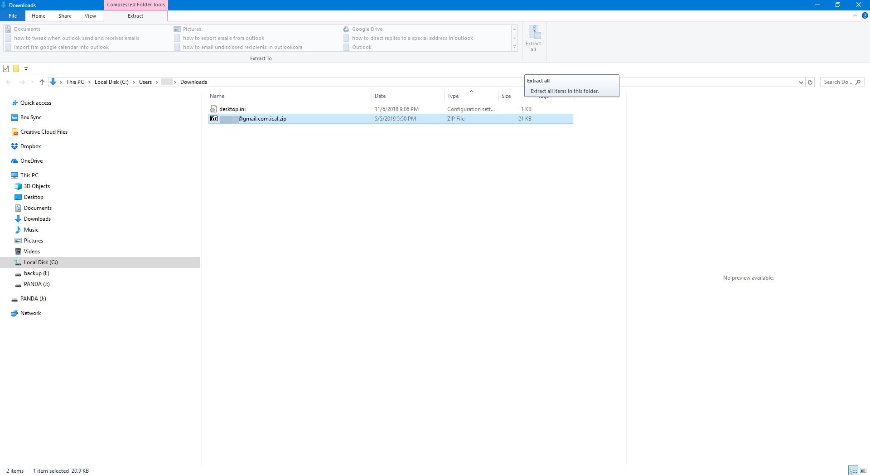Image resolution: width=870 pixels, height=475 pixels.
Task: Click the desktop.ini file icon
Action: (213, 109)
